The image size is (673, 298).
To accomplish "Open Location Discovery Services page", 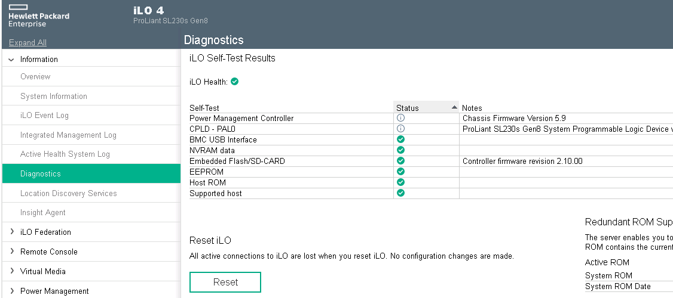I will pos(69,193).
